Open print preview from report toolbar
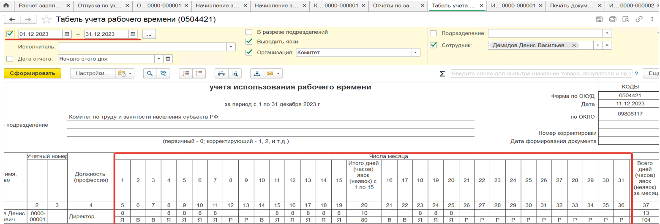 pyautogui.click(x=235, y=74)
